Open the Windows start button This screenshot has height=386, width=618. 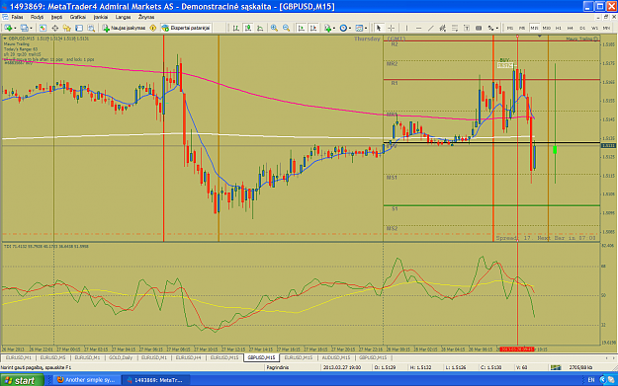point(22,380)
